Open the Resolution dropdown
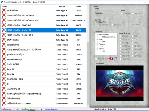The image size is (149, 111). click(x=111, y=13)
